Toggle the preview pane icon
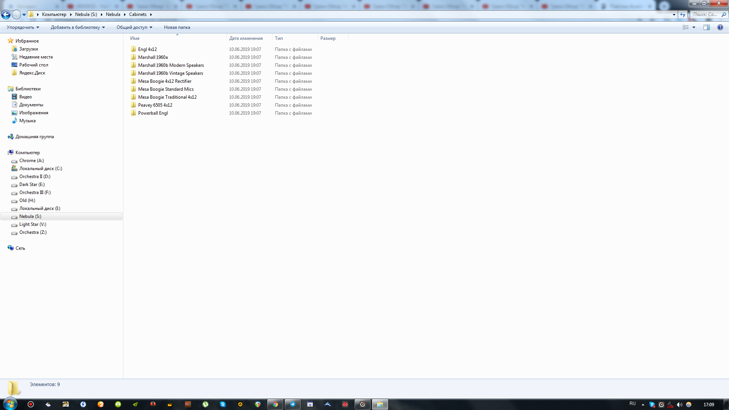Screen dimensions: 729x410 tap(707, 27)
